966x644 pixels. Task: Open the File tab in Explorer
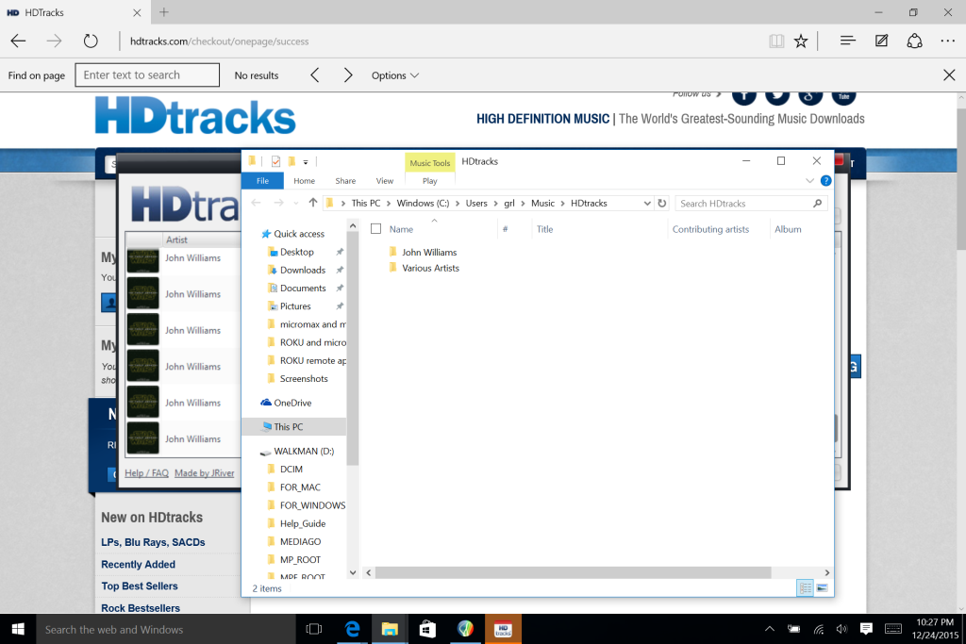[262, 180]
